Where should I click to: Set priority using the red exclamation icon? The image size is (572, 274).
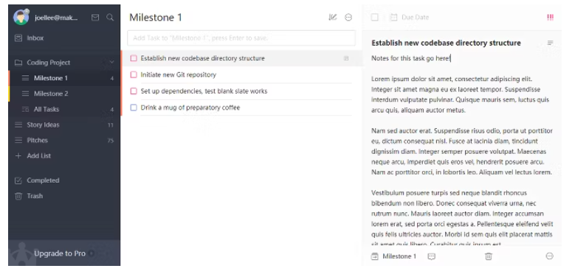tap(550, 17)
